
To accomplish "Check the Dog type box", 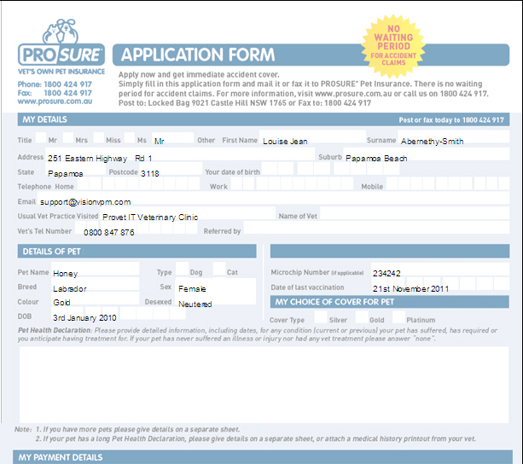I will (182, 269).
